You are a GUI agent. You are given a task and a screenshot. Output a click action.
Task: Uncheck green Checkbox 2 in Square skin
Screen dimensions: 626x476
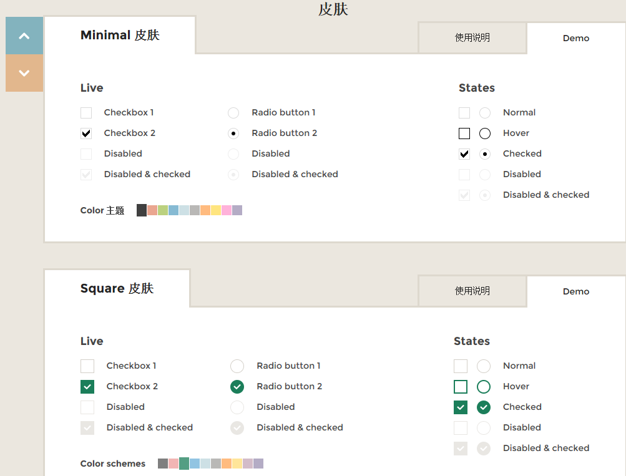tap(87, 387)
